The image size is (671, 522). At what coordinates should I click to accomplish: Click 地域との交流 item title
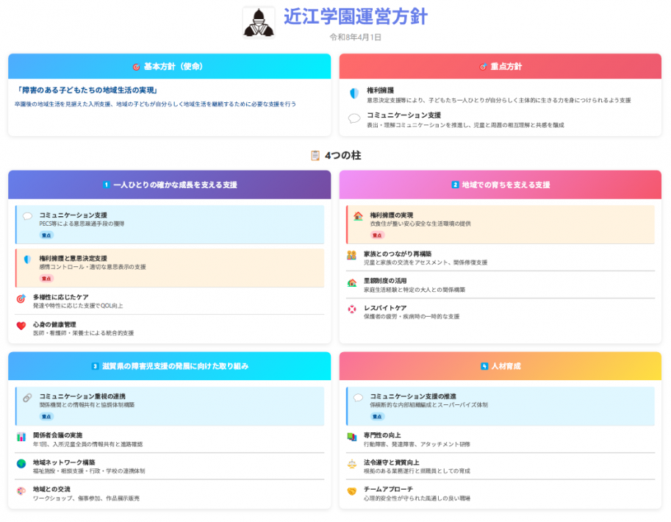pos(51,490)
